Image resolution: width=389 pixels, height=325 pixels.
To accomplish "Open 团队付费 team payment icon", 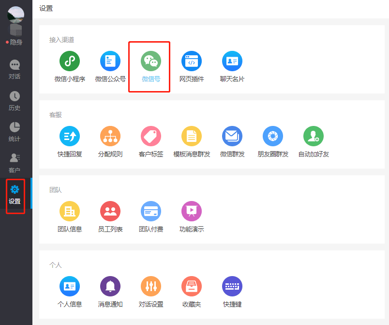I will point(151,211).
